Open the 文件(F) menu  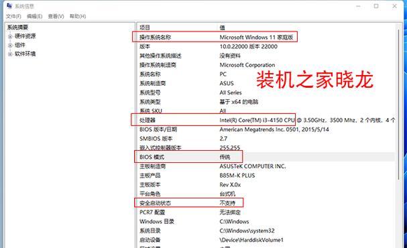(13, 16)
